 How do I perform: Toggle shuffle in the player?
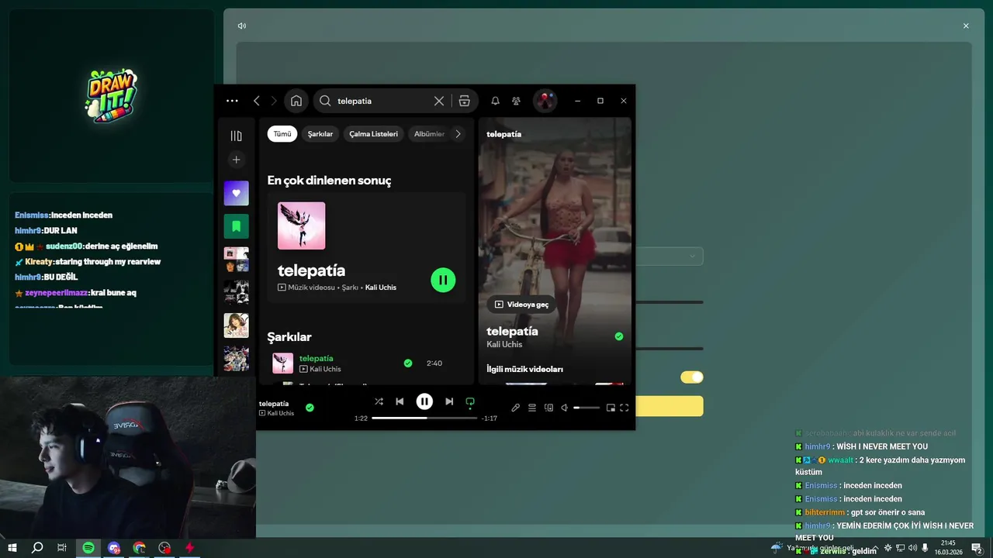379,401
